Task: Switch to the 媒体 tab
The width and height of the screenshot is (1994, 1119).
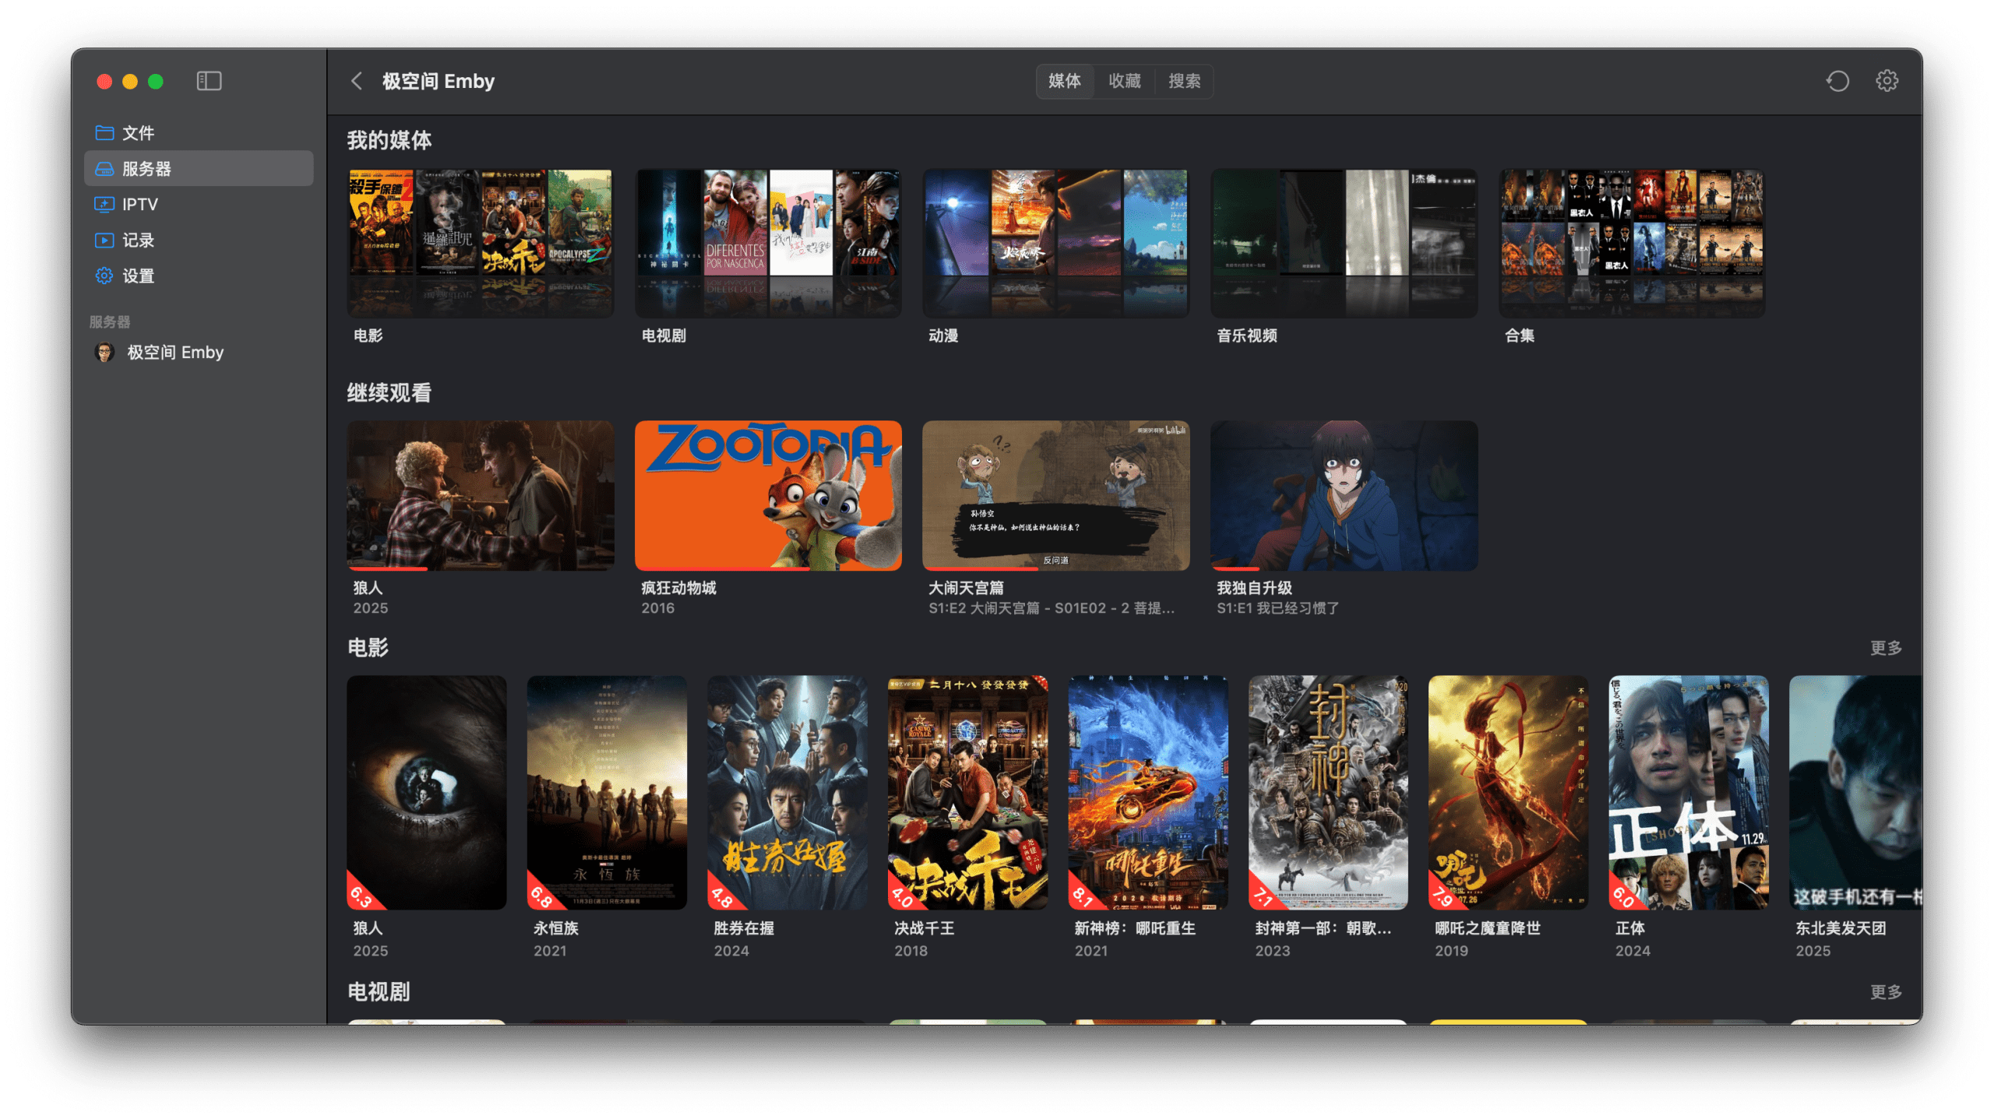Action: point(1064,81)
